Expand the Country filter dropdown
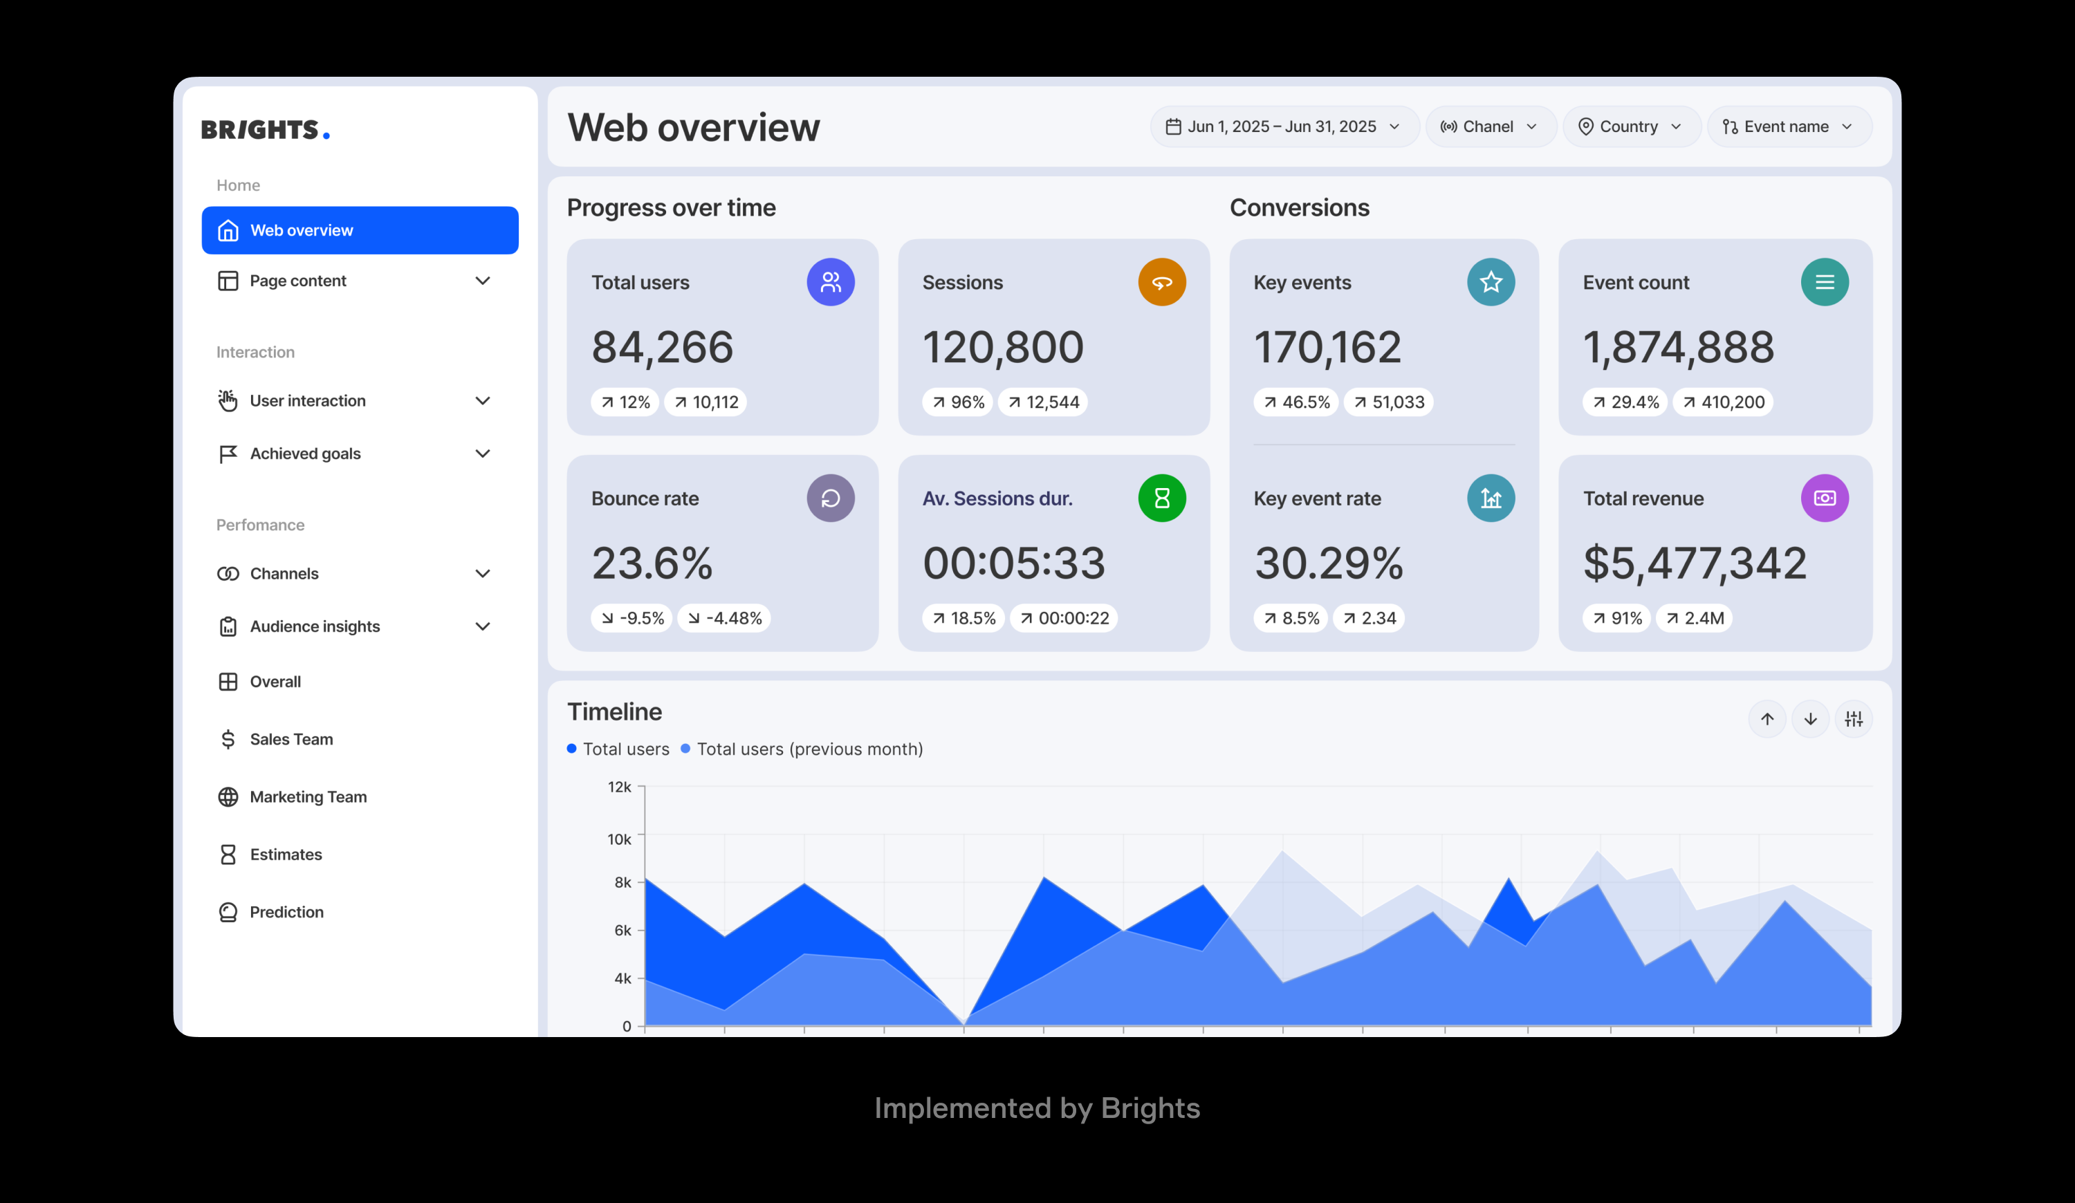Image resolution: width=2075 pixels, height=1203 pixels. click(x=1630, y=126)
